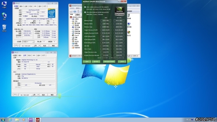Expand the 操作系统 tree node arrow
This screenshot has height=122, width=217.
(72, 23)
